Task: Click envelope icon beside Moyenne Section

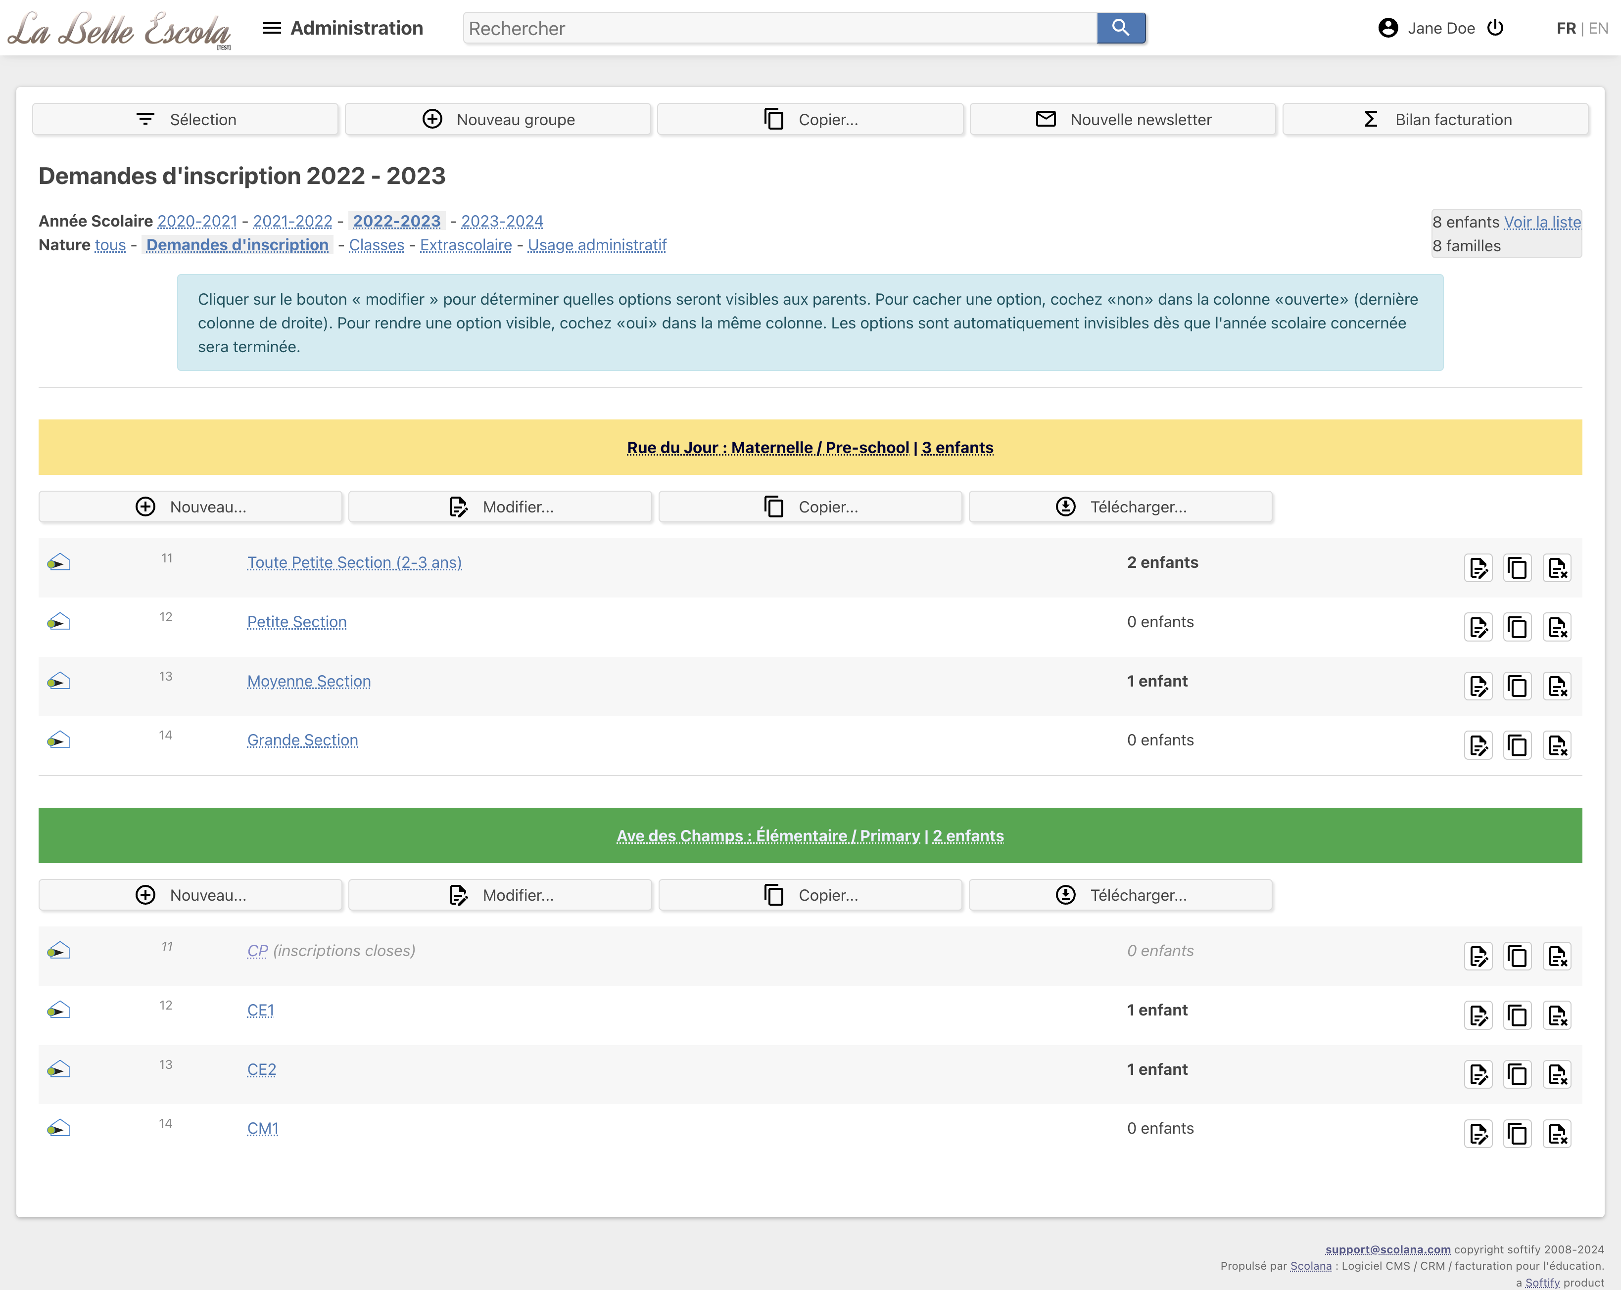Action: point(59,681)
